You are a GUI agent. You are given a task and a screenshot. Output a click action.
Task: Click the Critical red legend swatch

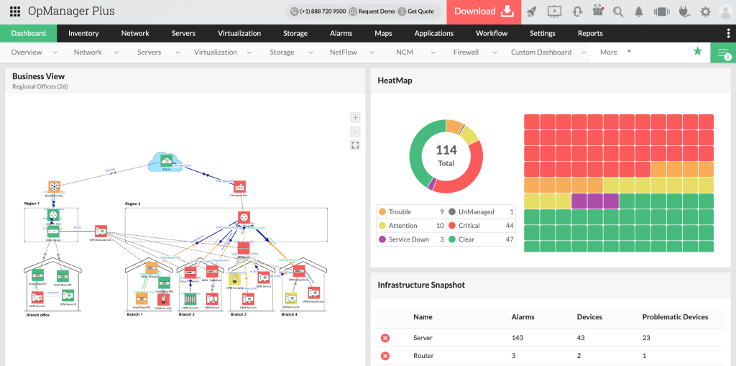(453, 226)
